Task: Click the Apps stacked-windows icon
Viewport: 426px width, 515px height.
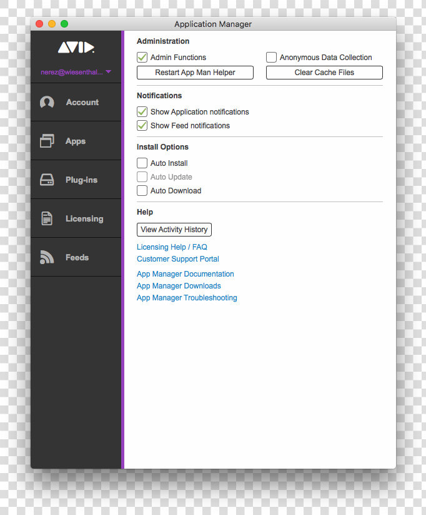Action: point(47,141)
